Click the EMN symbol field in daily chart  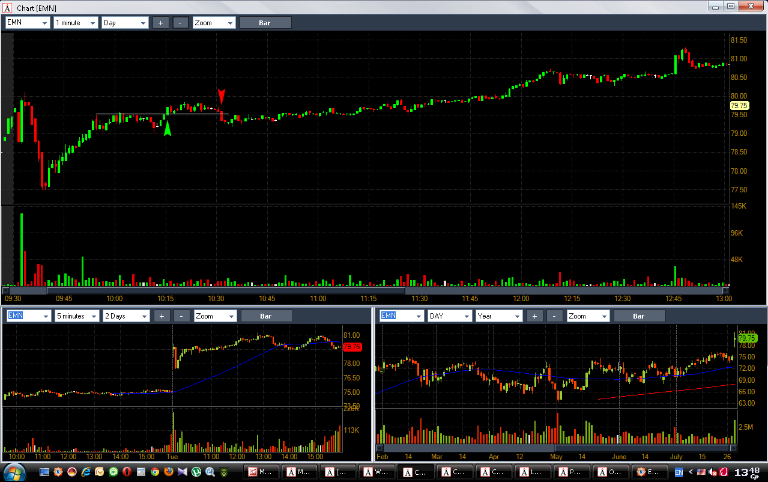point(401,316)
